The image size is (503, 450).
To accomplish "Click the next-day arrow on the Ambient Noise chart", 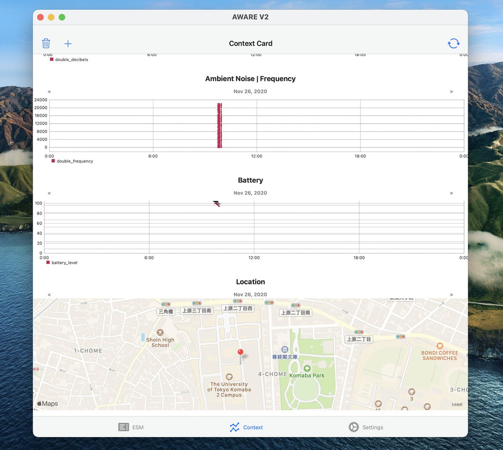I will pos(452,91).
